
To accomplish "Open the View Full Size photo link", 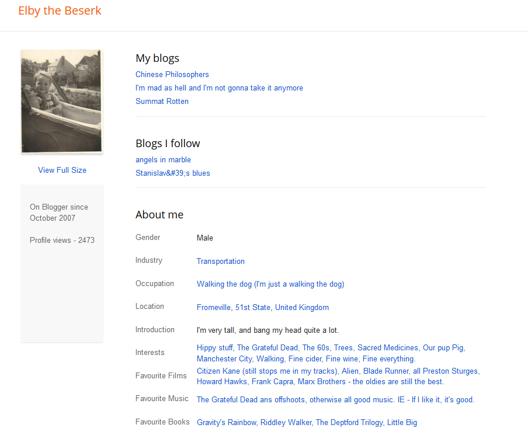I will pos(62,170).
